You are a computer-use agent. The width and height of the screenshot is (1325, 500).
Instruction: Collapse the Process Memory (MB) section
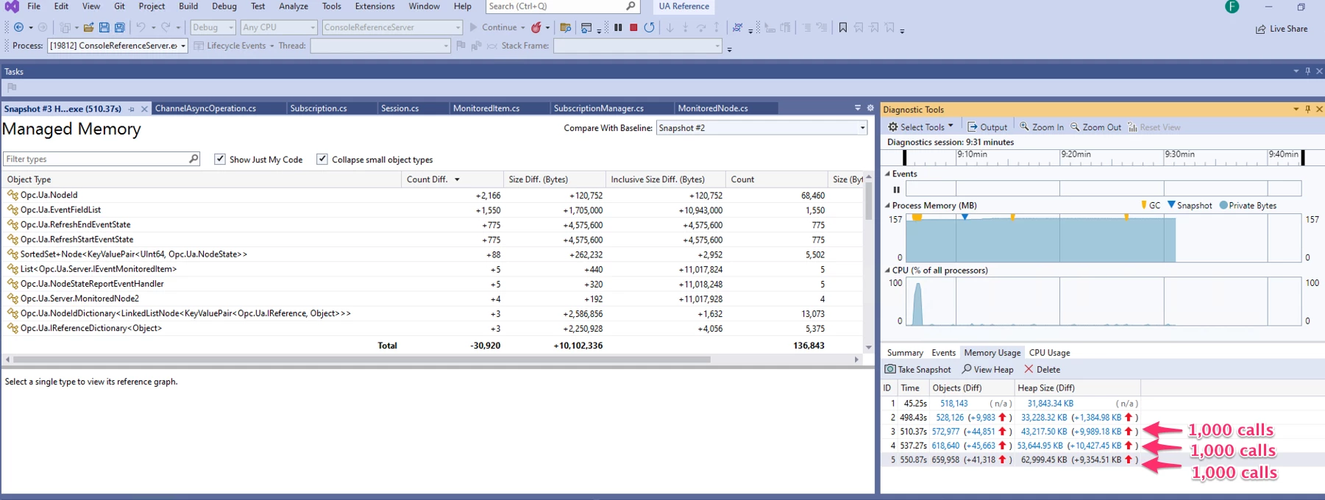pos(887,206)
